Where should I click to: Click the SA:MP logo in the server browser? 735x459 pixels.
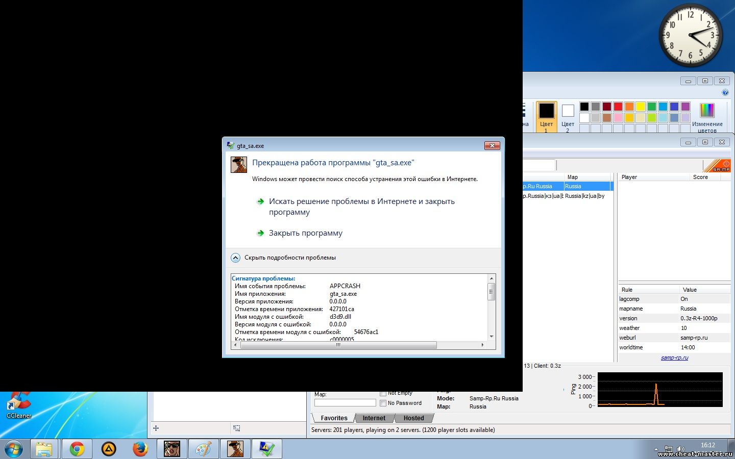coord(717,166)
